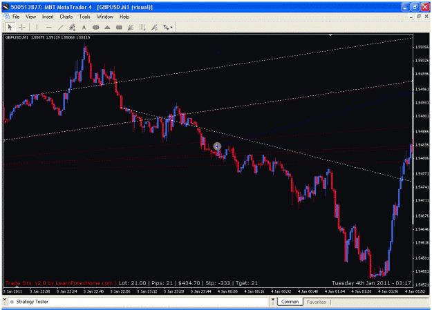This screenshot has width=432, height=310.
Task: Open the File menu
Action: (x=16, y=17)
